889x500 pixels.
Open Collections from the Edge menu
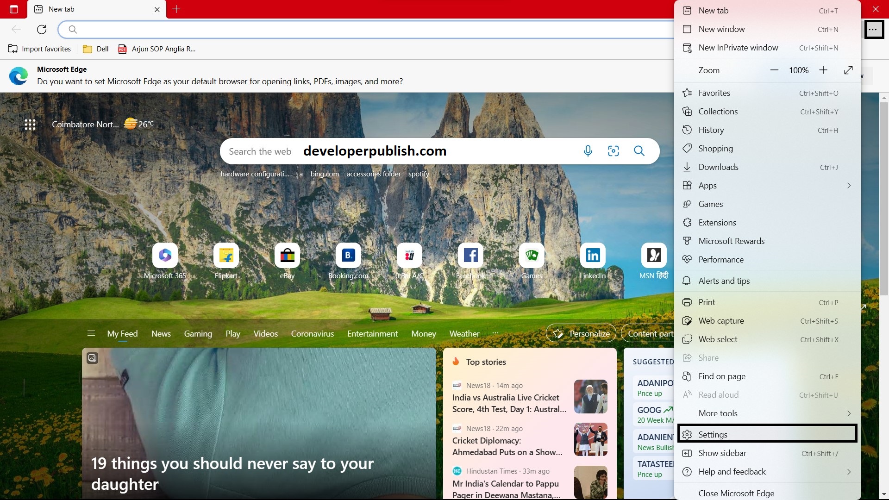[718, 111]
